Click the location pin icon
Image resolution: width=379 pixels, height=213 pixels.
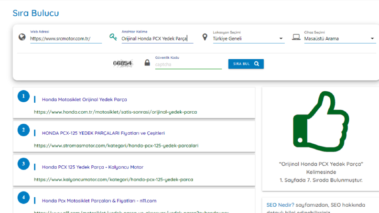(x=205, y=37)
